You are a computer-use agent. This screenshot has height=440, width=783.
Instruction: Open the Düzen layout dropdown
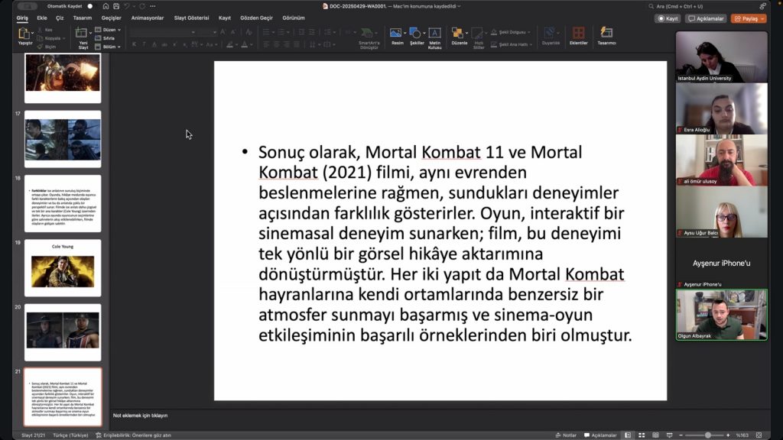point(108,30)
